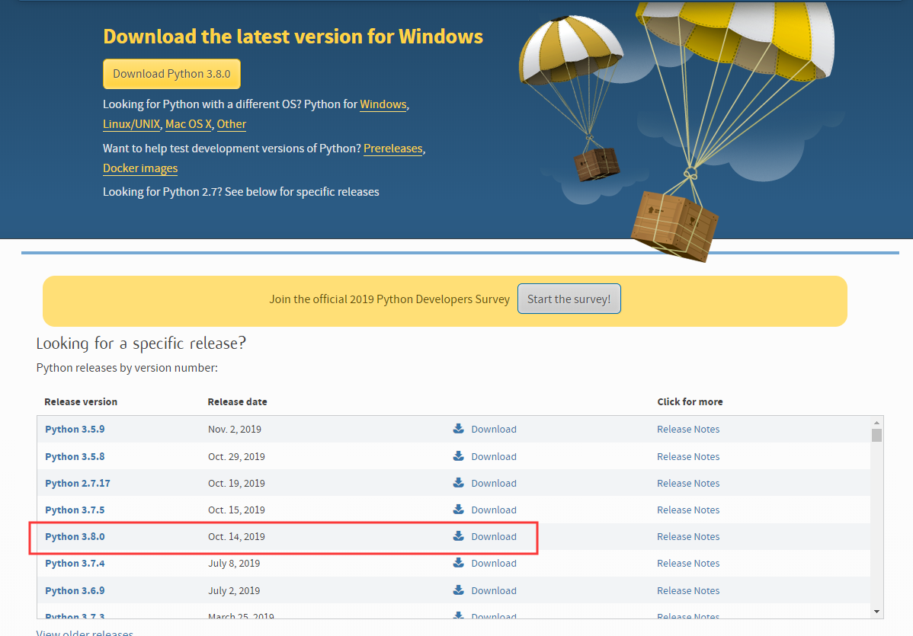
Task: Open Release Notes for Python 3.8.0
Action: 688,536
